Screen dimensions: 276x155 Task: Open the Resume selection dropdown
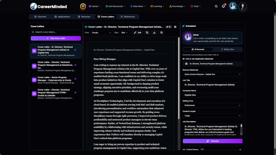pyautogui.click(x=213, y=74)
